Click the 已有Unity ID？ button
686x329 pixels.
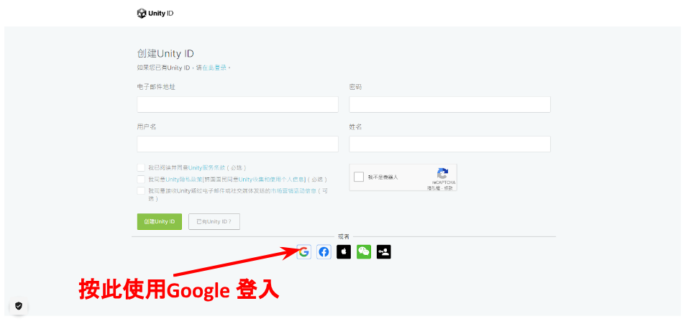coord(214,221)
